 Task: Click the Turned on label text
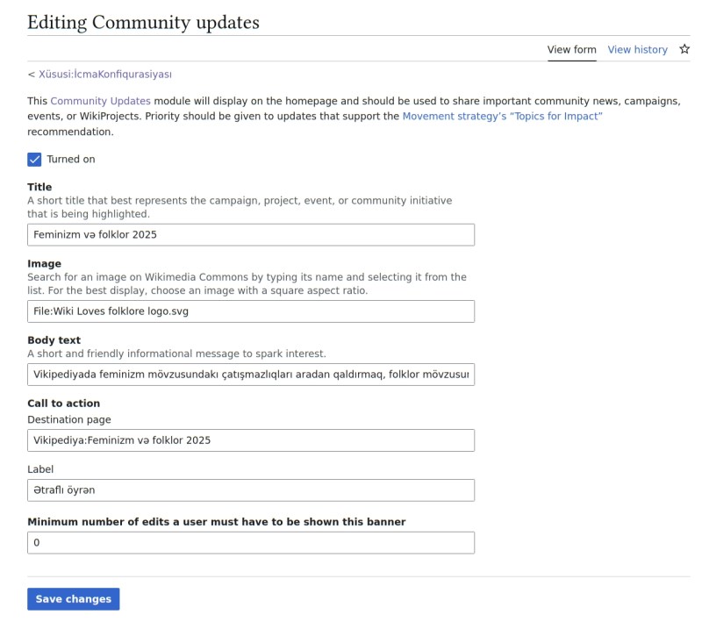pyautogui.click(x=71, y=160)
